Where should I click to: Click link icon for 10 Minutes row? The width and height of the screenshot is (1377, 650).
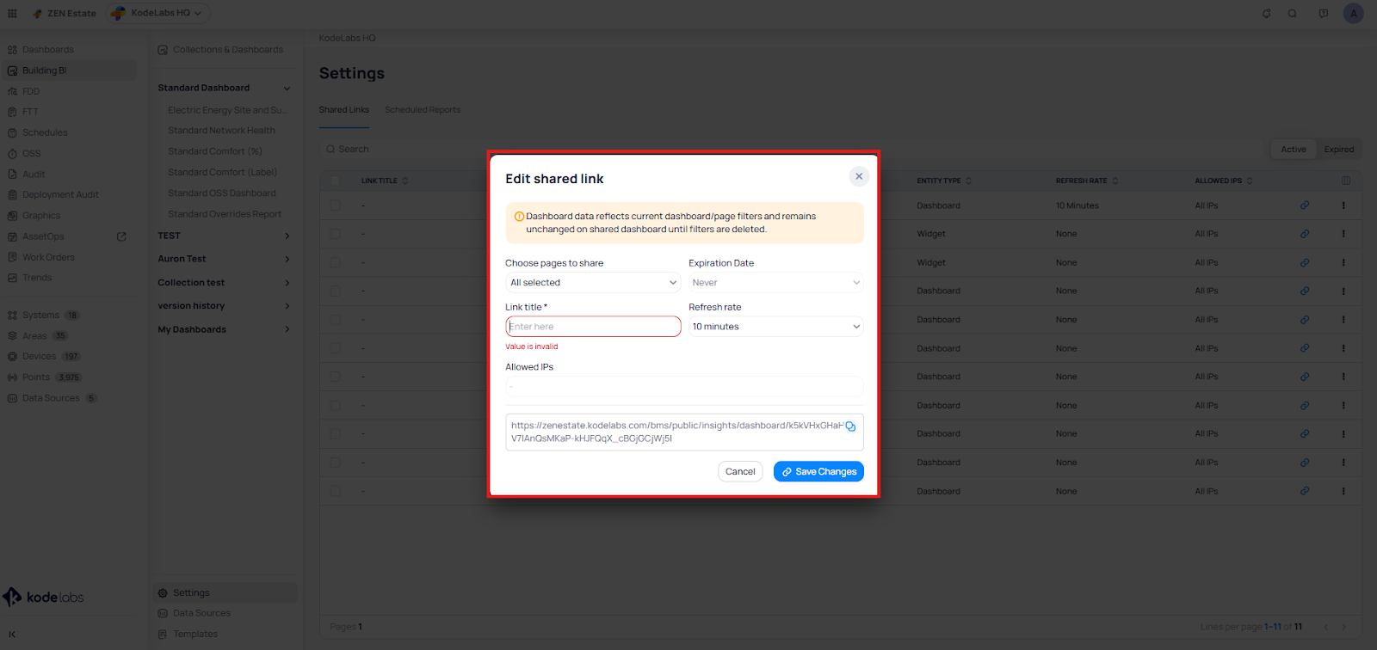[1304, 205]
